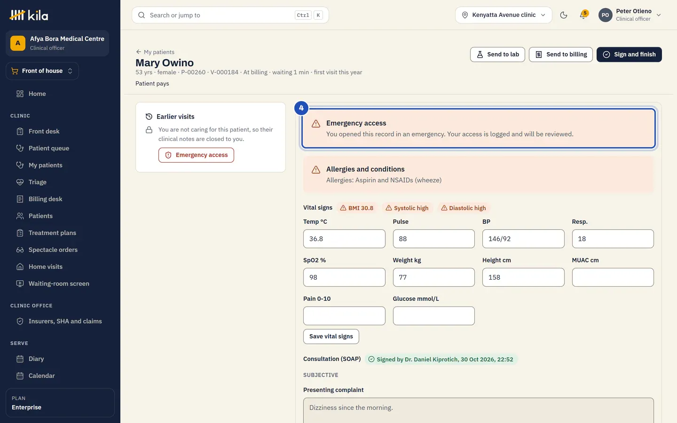Screen dimensions: 677x423
Task: Open the Kenyatta Avenue clinic selector
Action: tap(504, 15)
